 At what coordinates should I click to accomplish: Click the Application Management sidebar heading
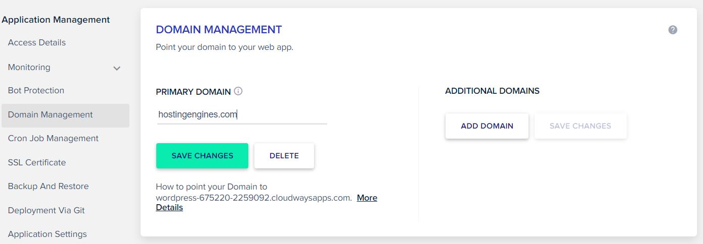(56, 20)
